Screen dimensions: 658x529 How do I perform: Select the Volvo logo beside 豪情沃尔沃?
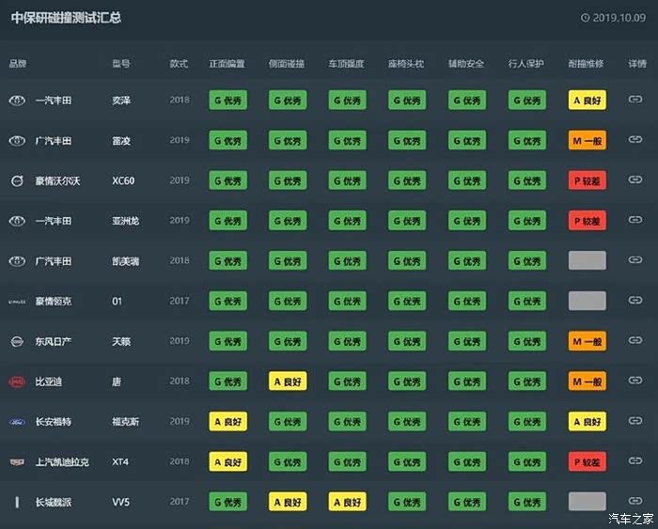[x=17, y=180]
